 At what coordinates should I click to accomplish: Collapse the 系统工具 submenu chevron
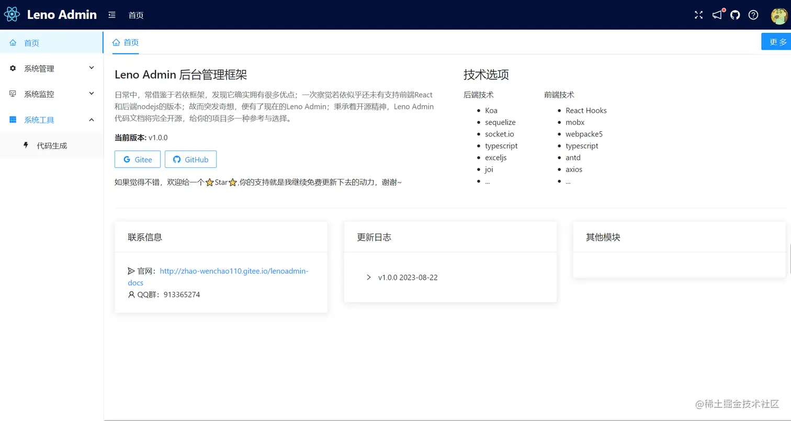(92, 120)
